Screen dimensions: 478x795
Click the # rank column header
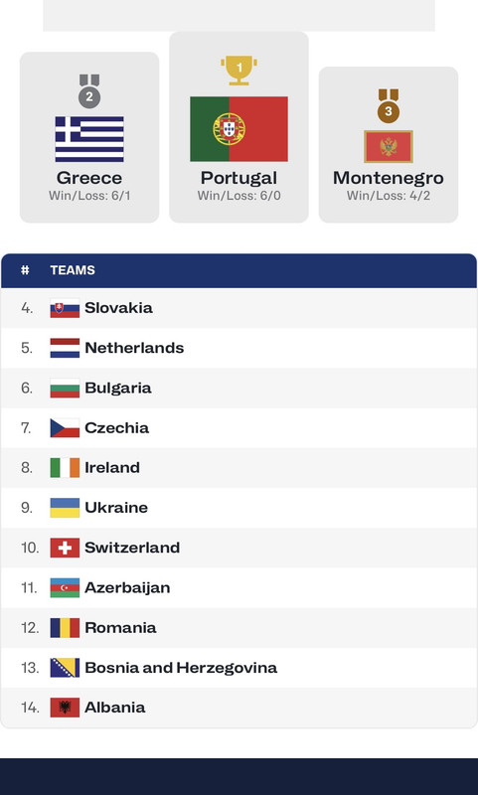pos(25,270)
